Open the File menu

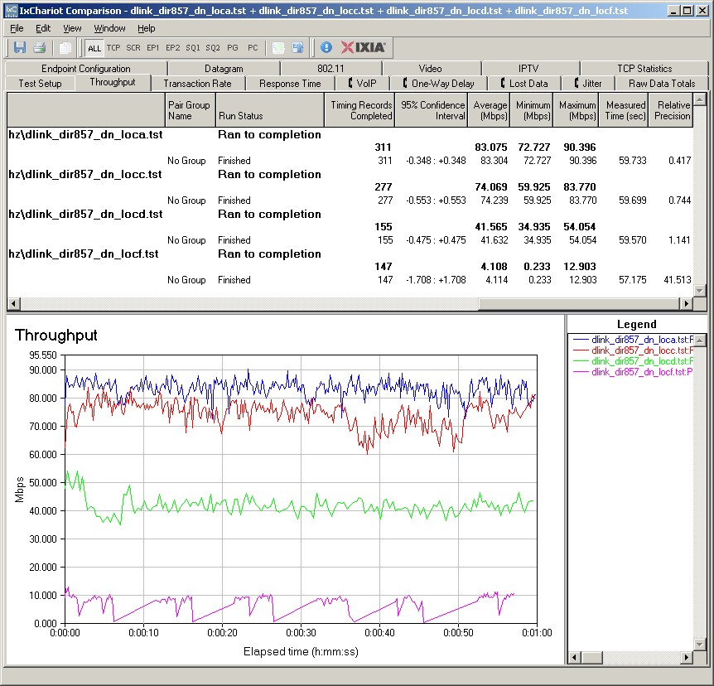(x=17, y=28)
